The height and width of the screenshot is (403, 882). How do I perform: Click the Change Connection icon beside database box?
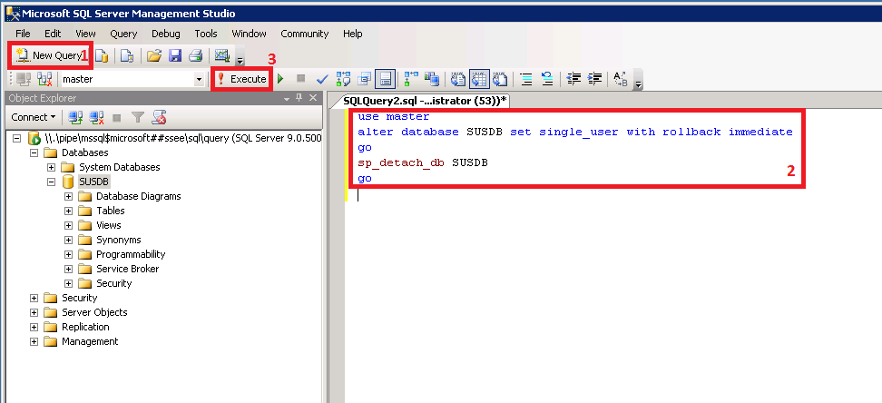(x=44, y=79)
